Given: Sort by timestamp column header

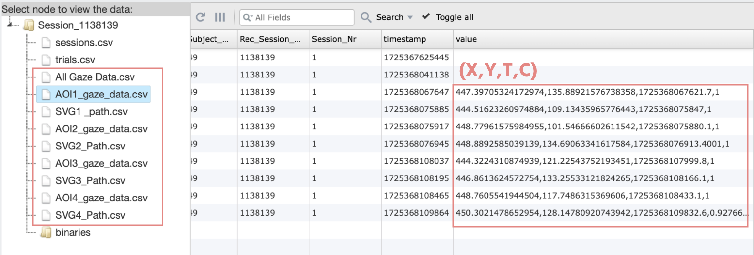Looking at the screenshot, I should pyautogui.click(x=417, y=39).
